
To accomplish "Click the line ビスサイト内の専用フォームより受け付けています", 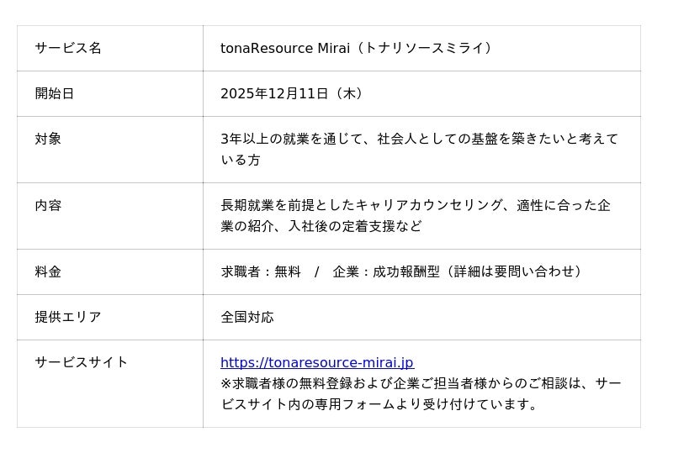I will (380, 404).
